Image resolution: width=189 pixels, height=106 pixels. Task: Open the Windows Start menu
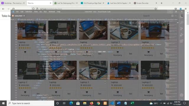[3, 103]
